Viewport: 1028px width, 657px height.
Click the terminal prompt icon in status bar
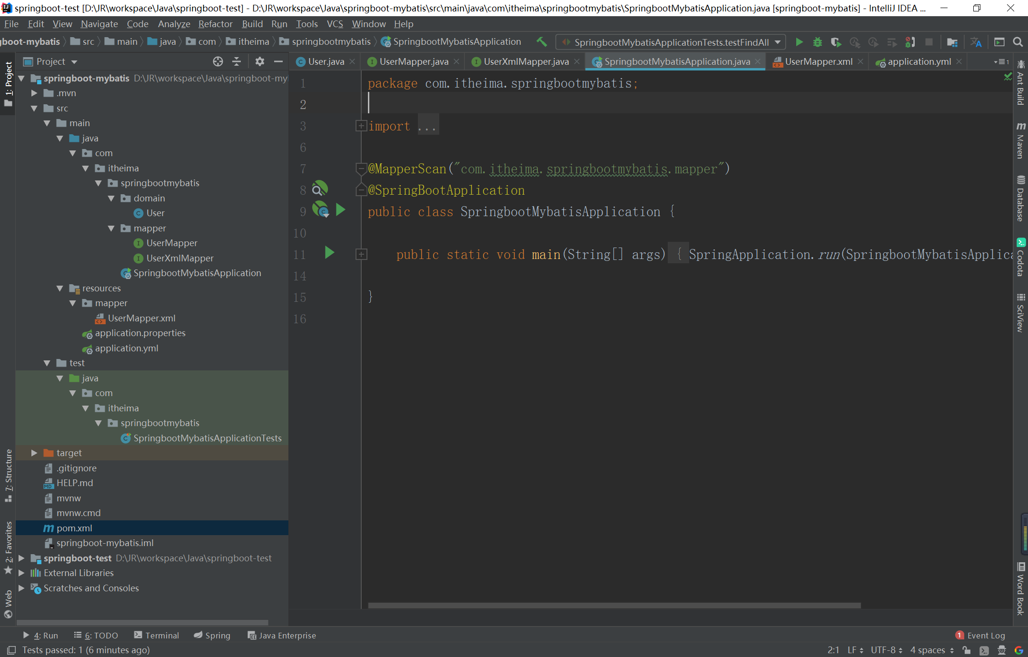(984, 650)
